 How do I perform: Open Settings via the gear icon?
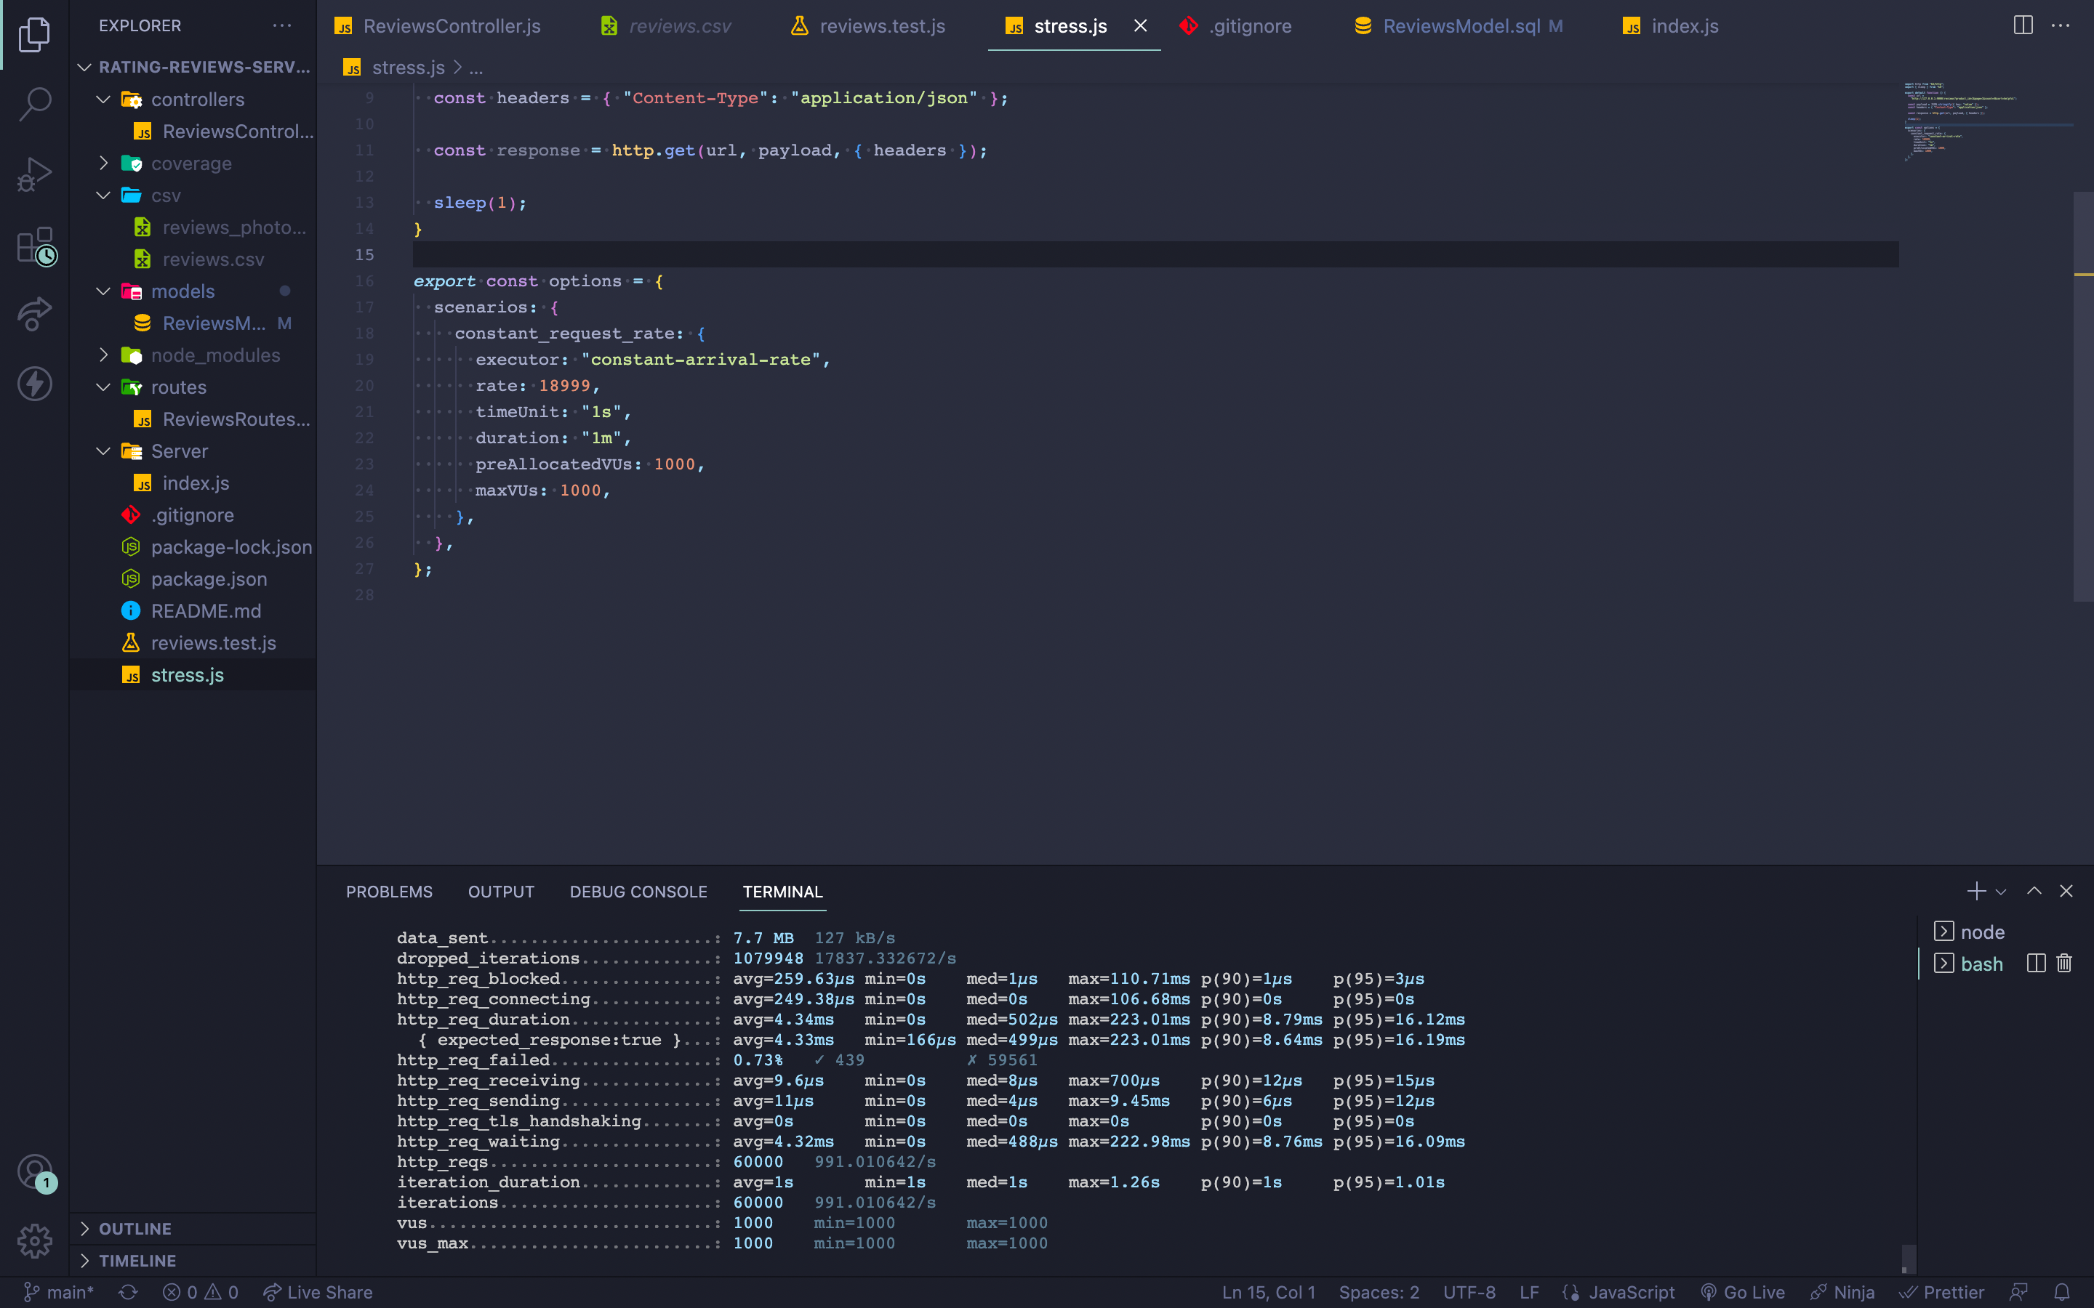[33, 1240]
